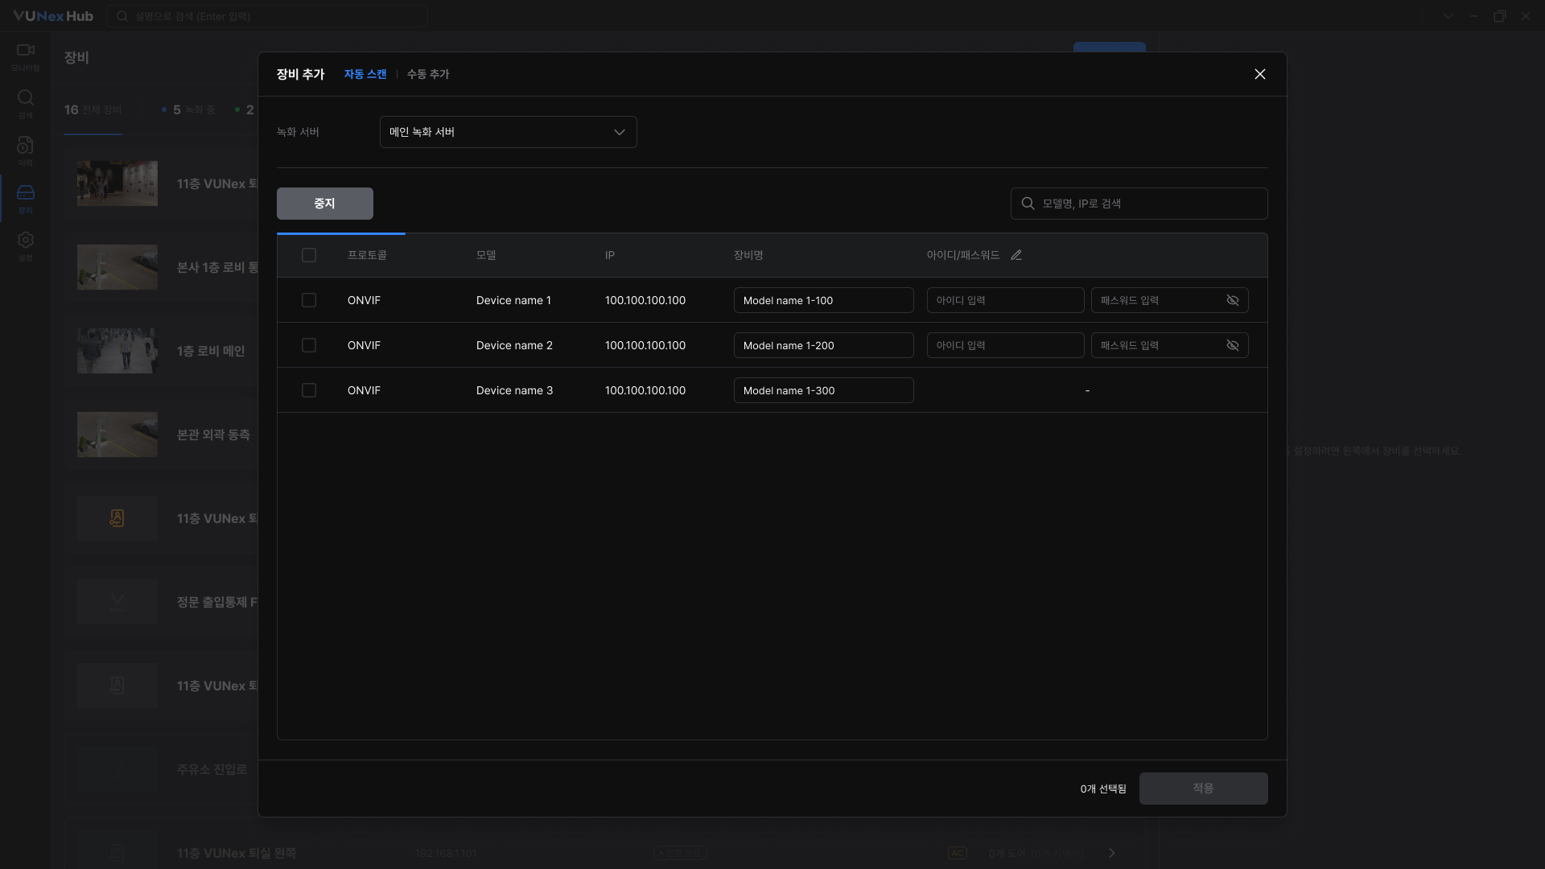Click the AC badge in the bottom device row
The image size is (1545, 869).
point(958,853)
